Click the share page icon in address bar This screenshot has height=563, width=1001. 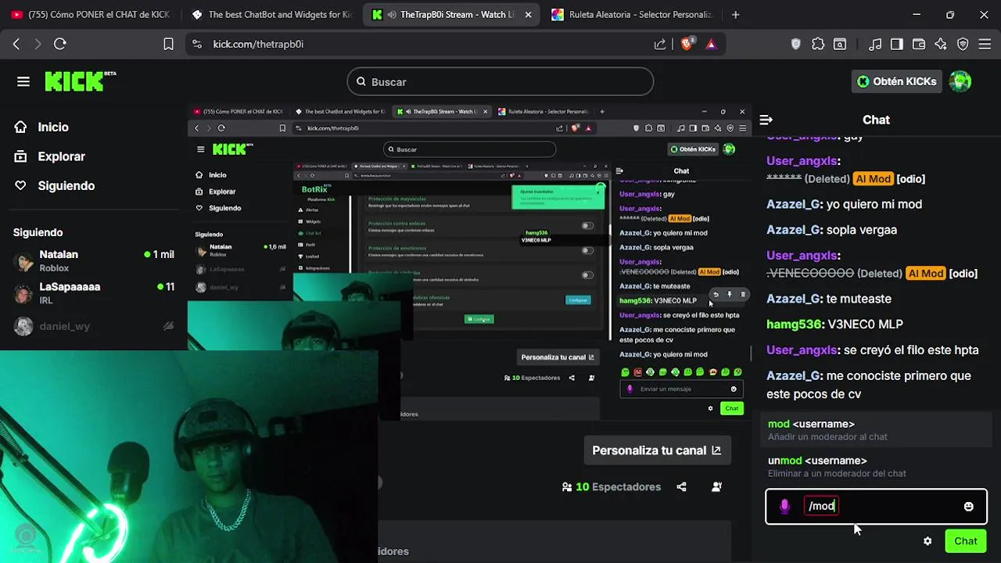click(660, 45)
